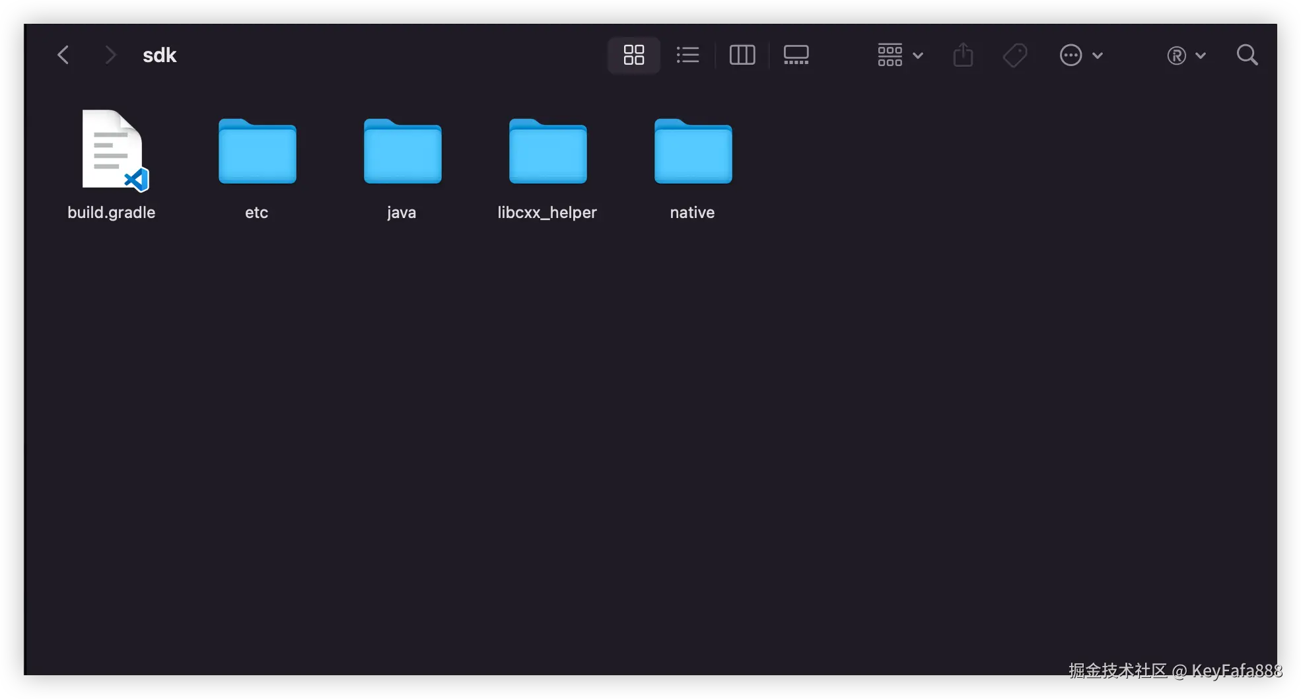Switch Finder to list view
The height and width of the screenshot is (699, 1301).
pyautogui.click(x=687, y=55)
